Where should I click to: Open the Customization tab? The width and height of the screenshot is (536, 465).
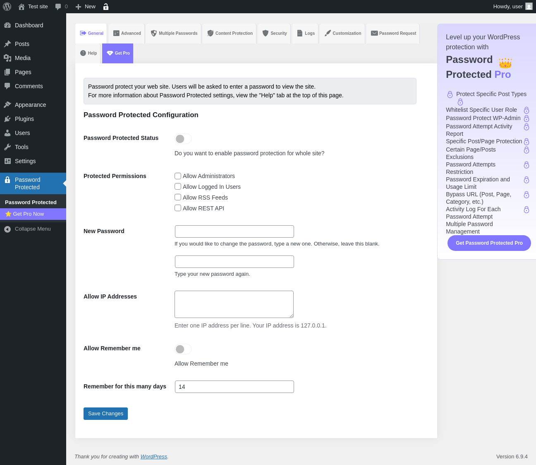pyautogui.click(x=342, y=34)
